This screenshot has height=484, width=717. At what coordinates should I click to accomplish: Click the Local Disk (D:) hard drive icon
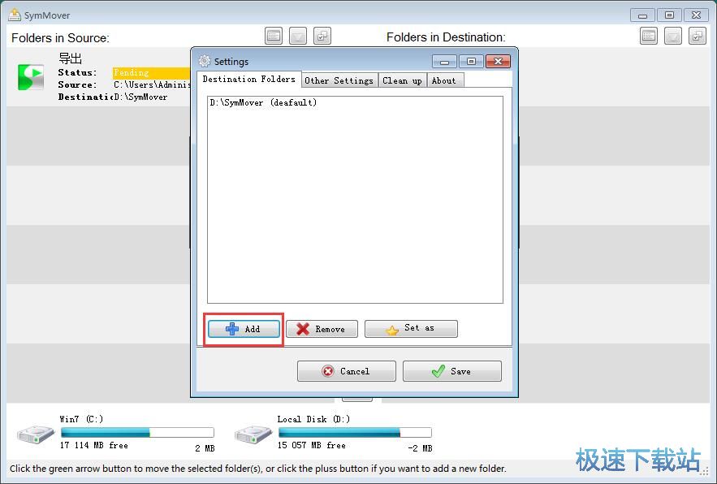pos(253,434)
